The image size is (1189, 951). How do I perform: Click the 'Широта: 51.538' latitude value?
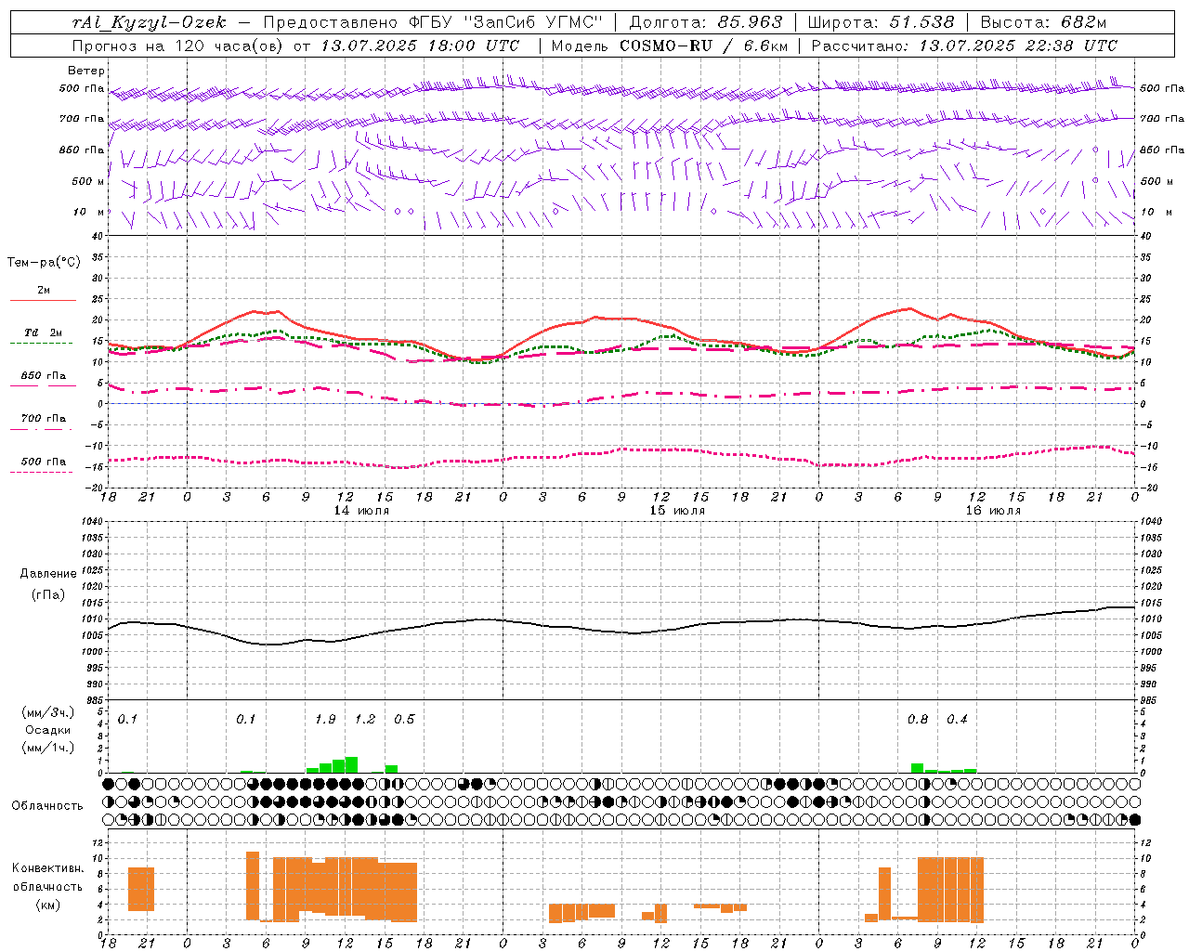[x=881, y=22]
